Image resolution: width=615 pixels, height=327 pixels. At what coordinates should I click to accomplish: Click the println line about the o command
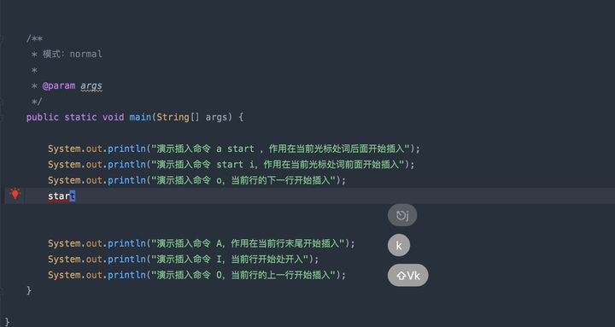pyautogui.click(x=197, y=180)
